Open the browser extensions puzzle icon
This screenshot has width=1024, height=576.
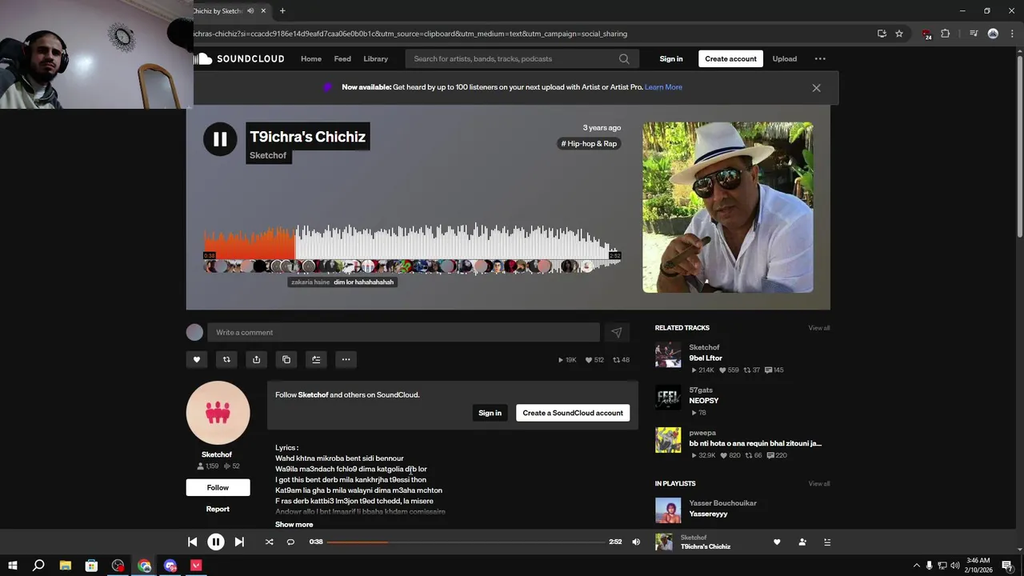pos(945,34)
